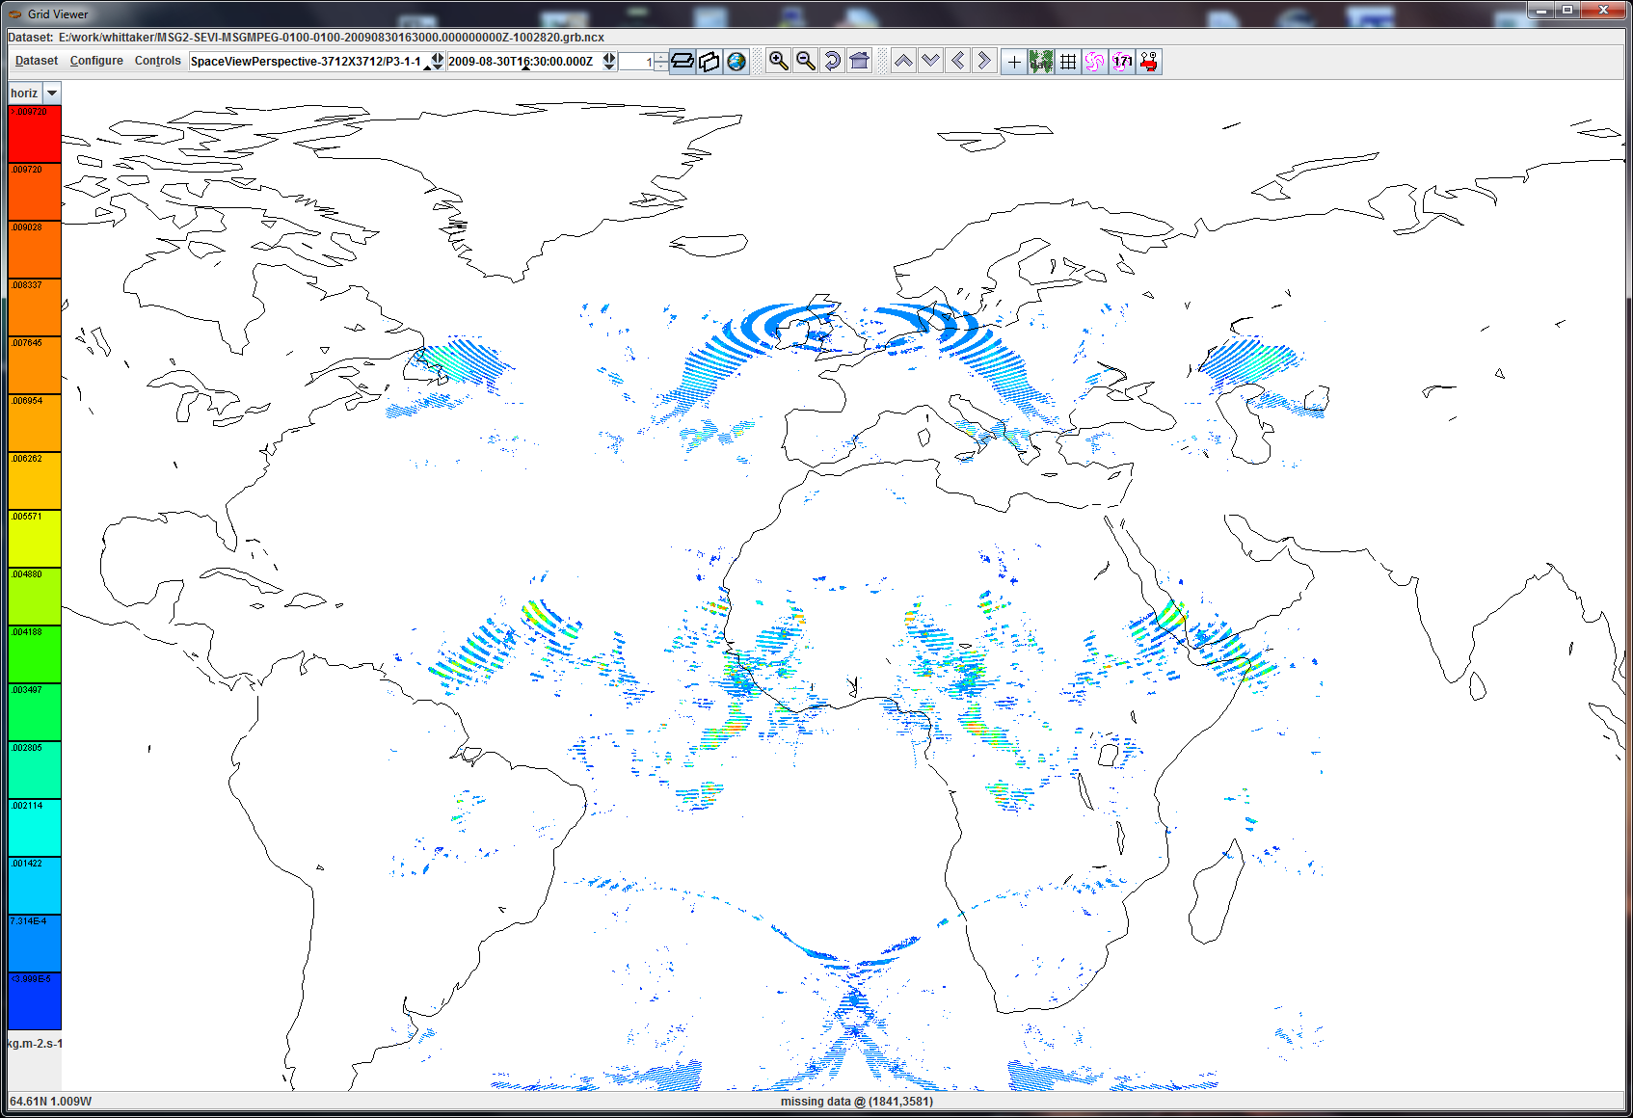Screen dimensions: 1633x1118
Task: Increment the level spinner value
Action: point(660,57)
